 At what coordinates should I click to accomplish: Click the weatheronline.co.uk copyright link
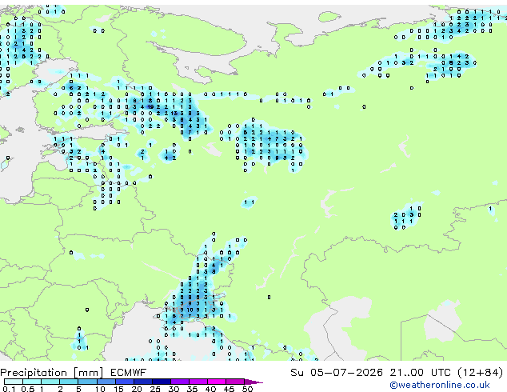point(440,385)
